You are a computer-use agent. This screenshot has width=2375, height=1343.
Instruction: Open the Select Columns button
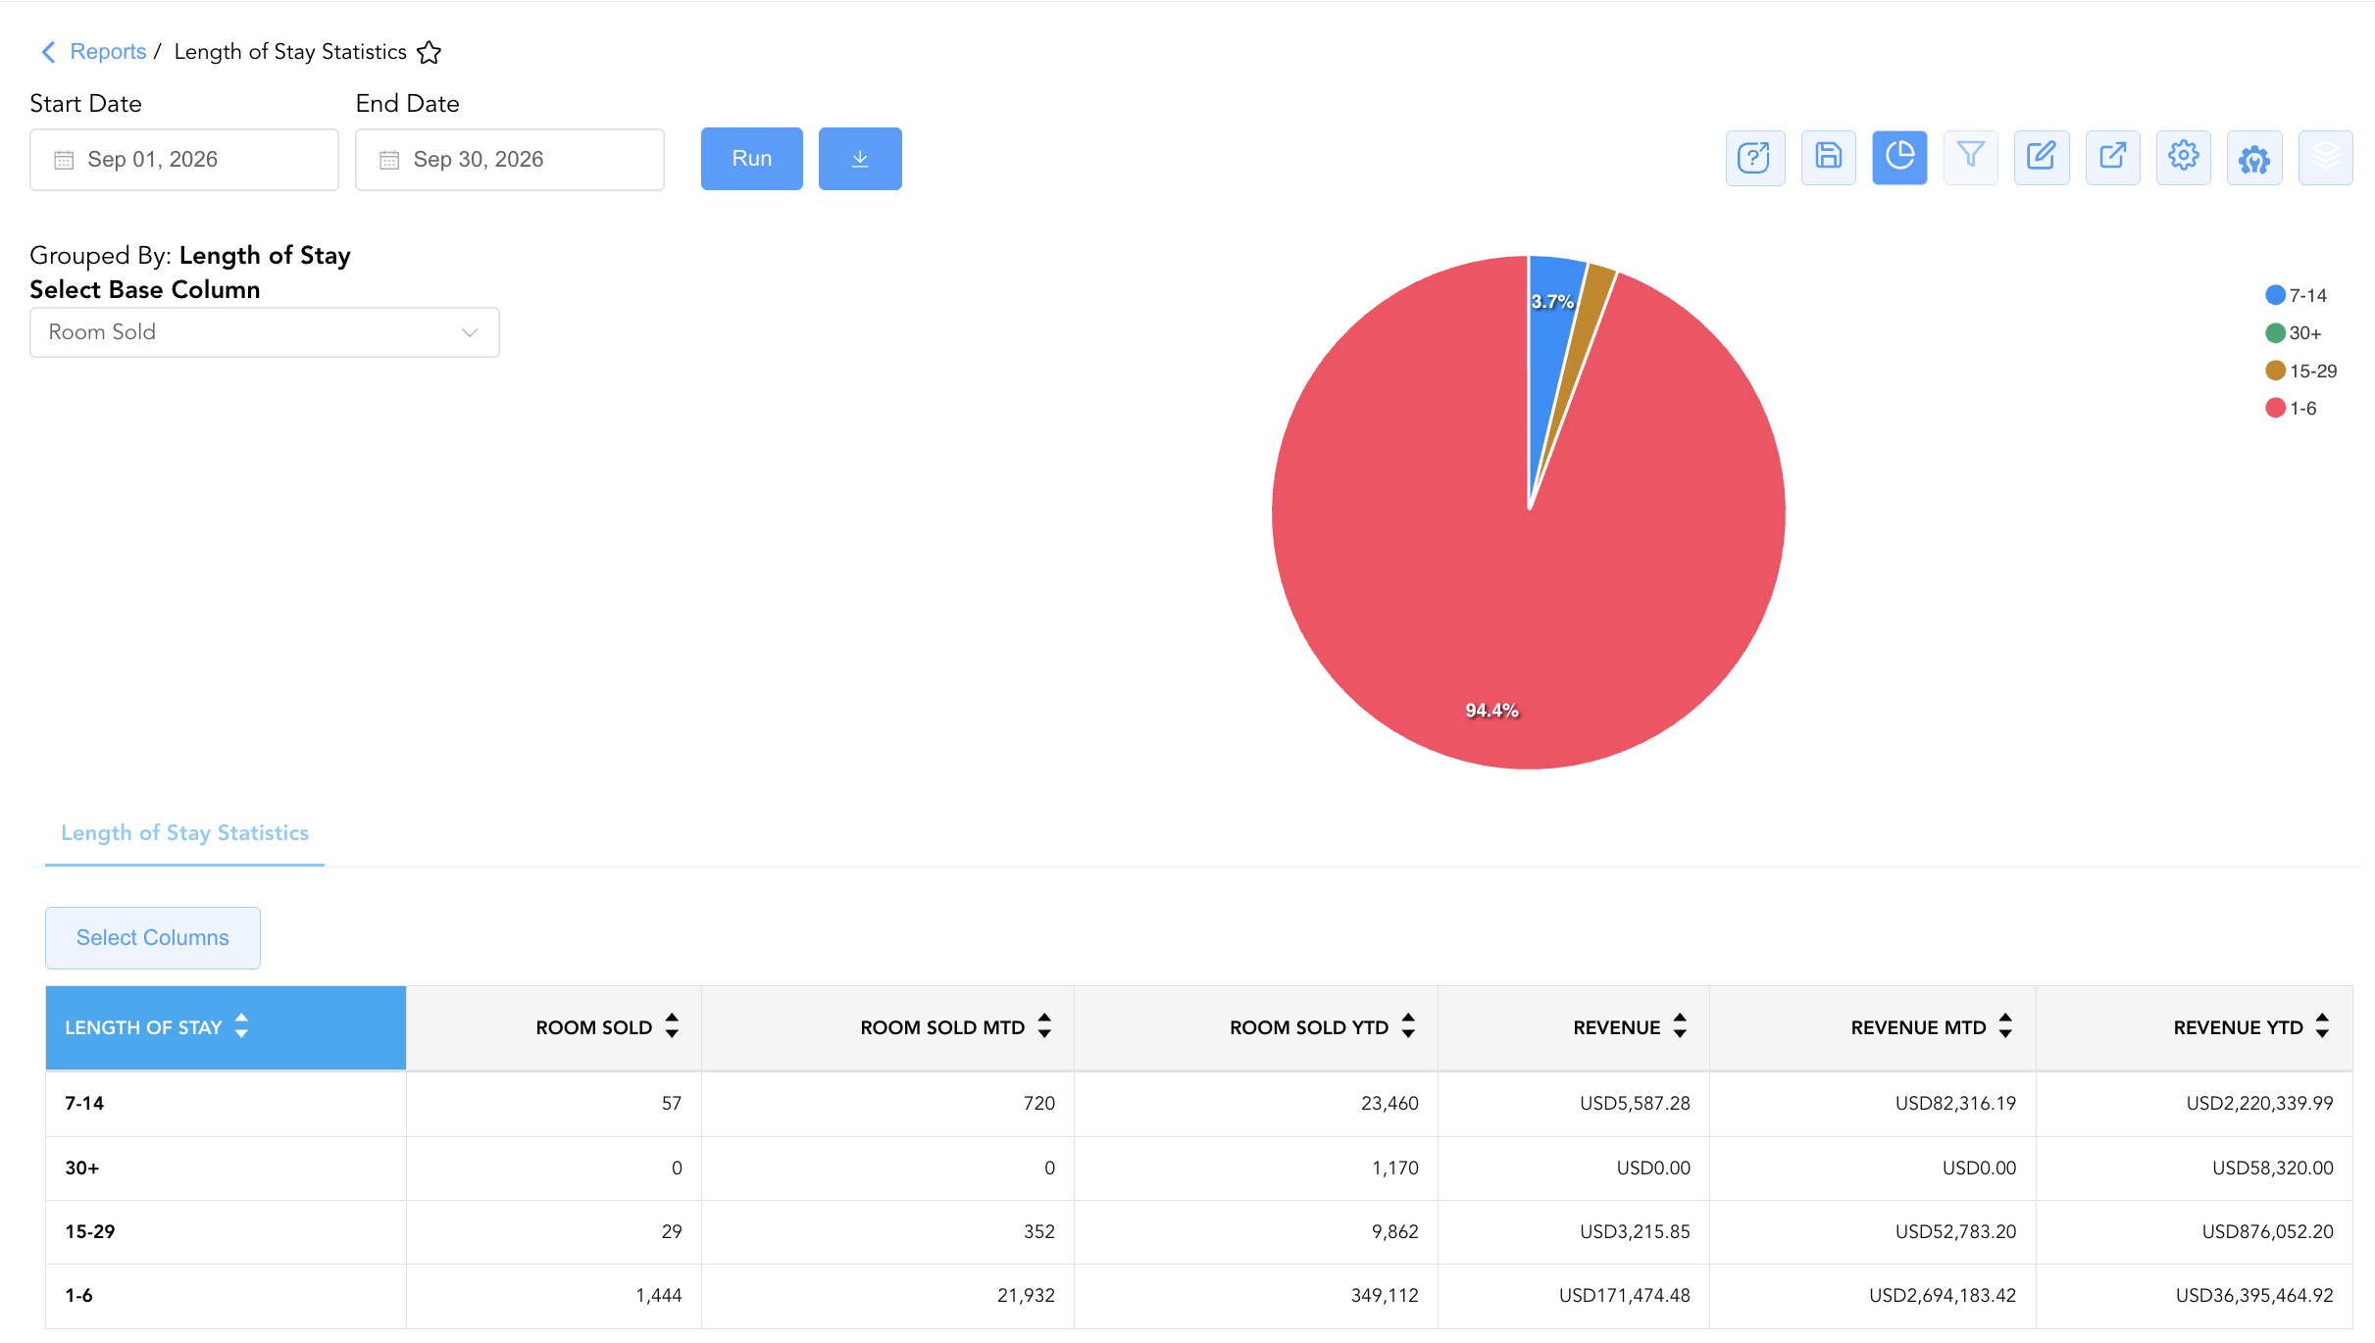tap(153, 938)
